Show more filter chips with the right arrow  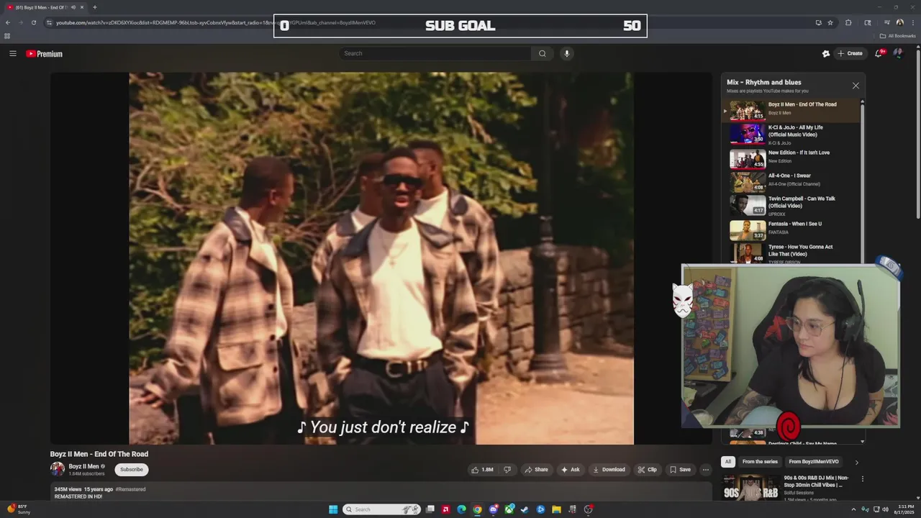point(856,462)
